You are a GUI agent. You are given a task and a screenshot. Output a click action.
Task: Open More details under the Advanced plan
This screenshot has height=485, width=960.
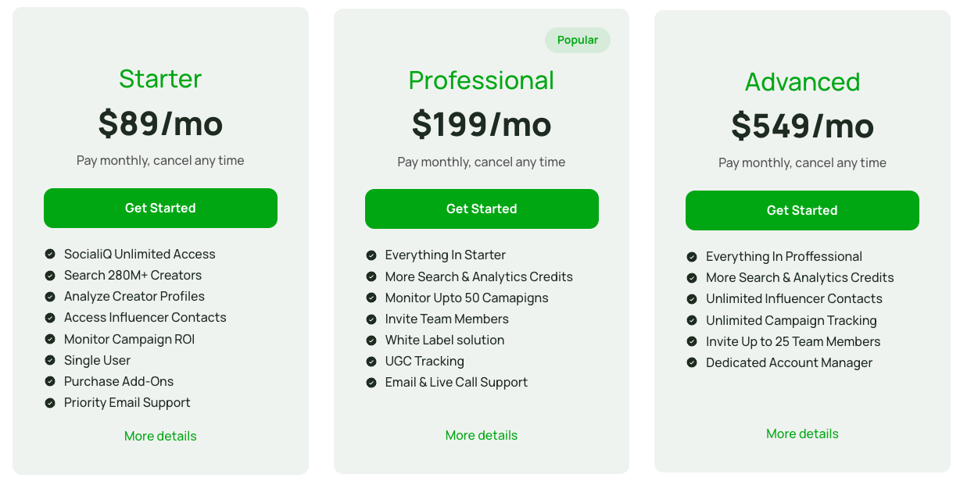(802, 433)
